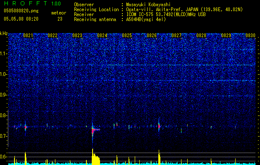This screenshot has height=165, width=260.
Task: Click the 0827 time marker
Action: click(177, 35)
